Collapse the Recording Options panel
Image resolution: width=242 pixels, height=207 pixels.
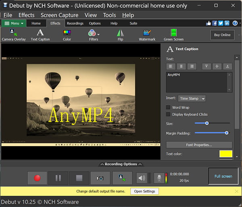(x=121, y=164)
